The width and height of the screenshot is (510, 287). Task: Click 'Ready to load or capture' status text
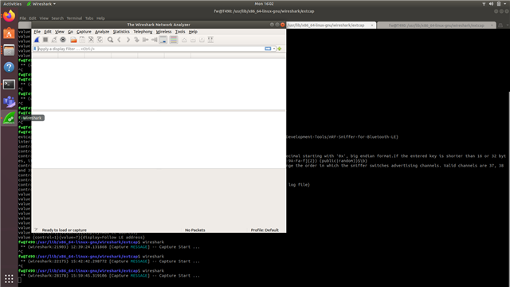coord(64,230)
